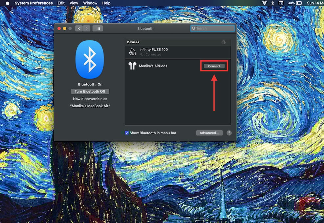Click the scanning spinner in Devices header
Image resolution: width=324 pixels, height=223 pixels.
click(x=223, y=42)
